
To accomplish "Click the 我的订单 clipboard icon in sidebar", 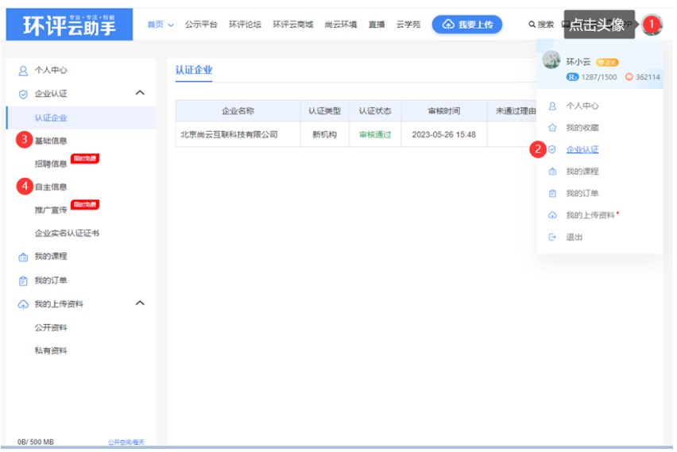I will (x=23, y=280).
